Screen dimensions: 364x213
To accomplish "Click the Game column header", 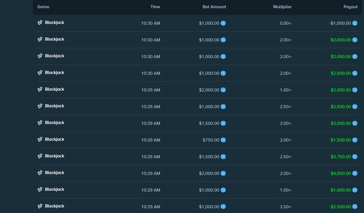I will 43,7.
